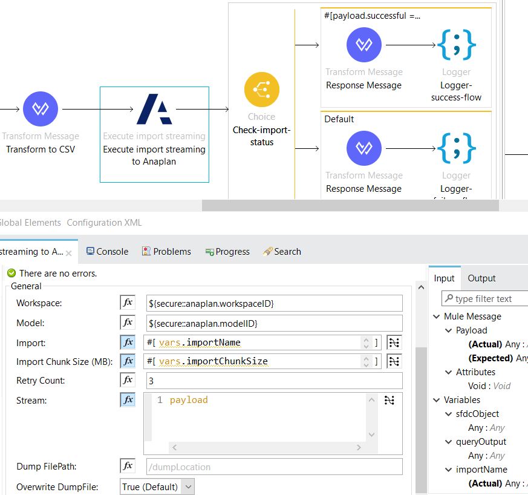528x495 pixels.
Task: Open the Configuration XML tab
Action: (105, 223)
